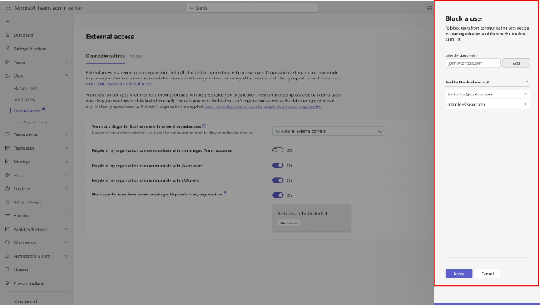Image resolution: width=540 pixels, height=305 pixels.
Task: Click the Provide feedback icon
Action: click(x=7, y=283)
